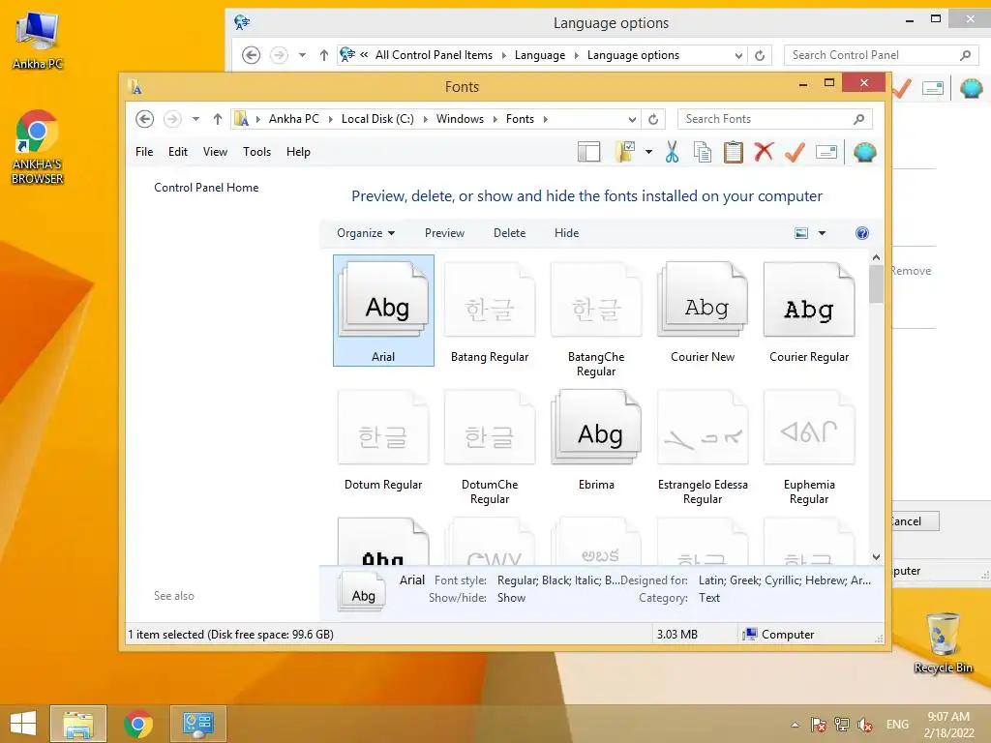Toggle the preview pane layout icon in Fonts toolbar
Image resolution: width=991 pixels, height=743 pixels.
pyautogui.click(x=589, y=152)
